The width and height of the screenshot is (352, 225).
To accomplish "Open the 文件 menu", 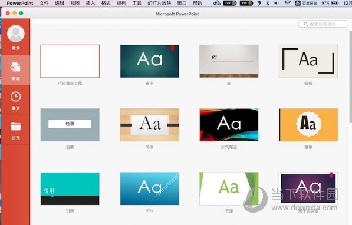I will 44,3.
